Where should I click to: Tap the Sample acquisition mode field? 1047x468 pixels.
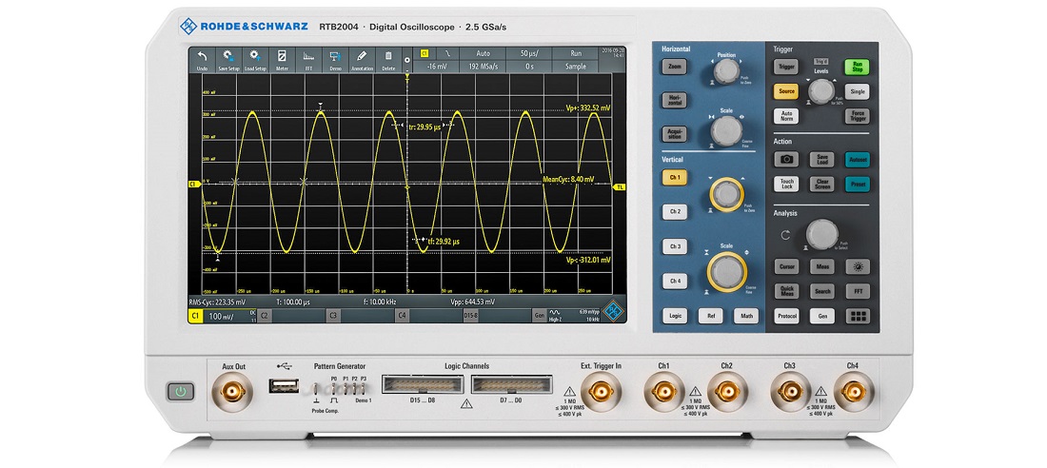coord(576,66)
